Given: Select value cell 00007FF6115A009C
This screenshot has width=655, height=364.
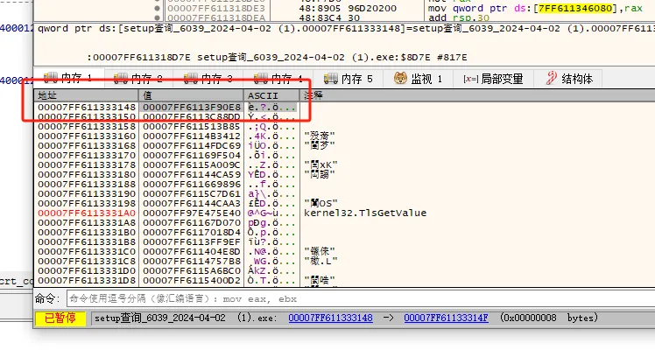Looking at the screenshot, I should [x=192, y=164].
